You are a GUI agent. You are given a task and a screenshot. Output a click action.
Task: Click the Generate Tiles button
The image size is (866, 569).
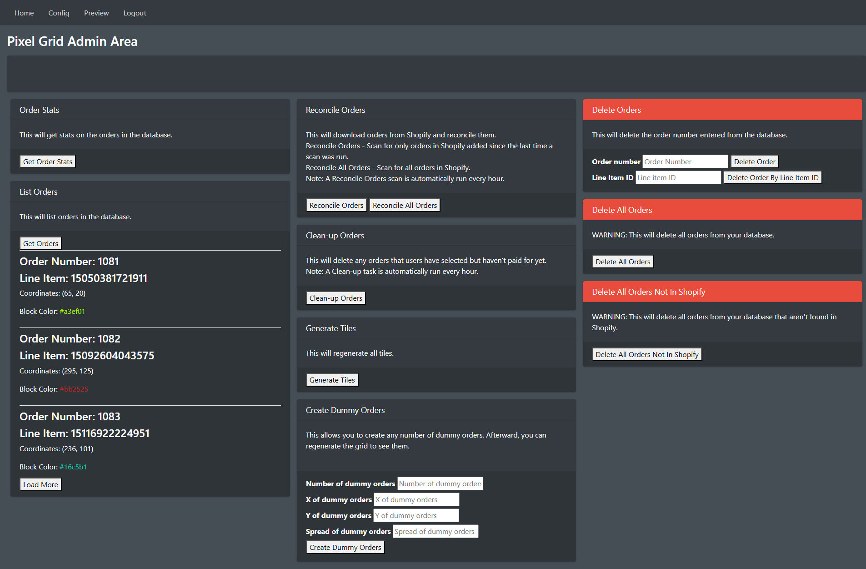(332, 380)
